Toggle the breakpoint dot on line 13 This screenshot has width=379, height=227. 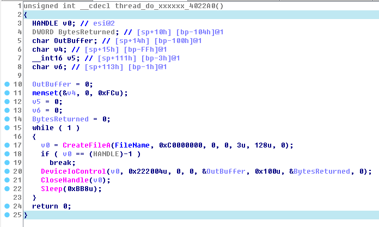pyautogui.click(x=7, y=111)
